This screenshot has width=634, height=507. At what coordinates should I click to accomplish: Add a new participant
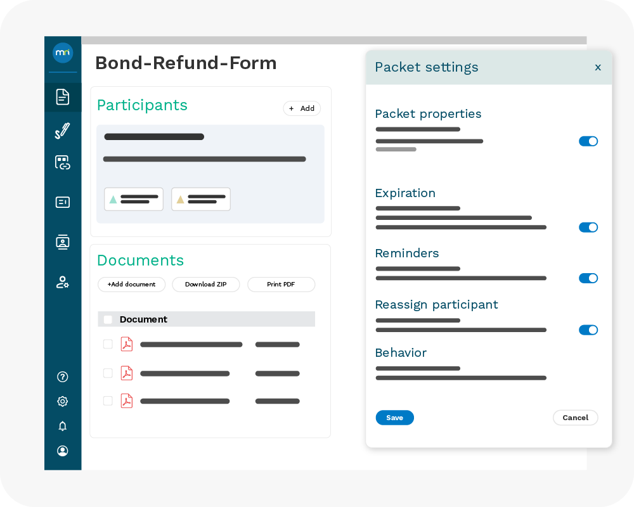302,108
